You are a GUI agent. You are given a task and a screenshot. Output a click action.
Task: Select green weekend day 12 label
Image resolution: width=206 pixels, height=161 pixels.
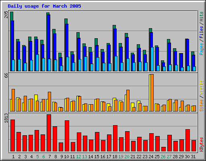click(x=78, y=157)
